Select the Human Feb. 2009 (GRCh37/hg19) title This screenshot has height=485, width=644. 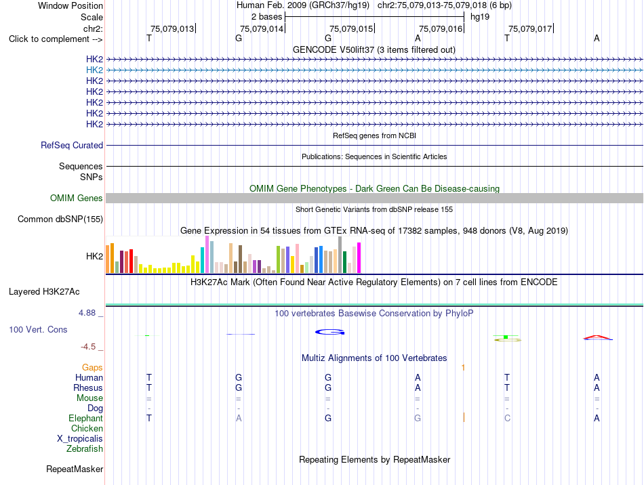[x=303, y=5]
